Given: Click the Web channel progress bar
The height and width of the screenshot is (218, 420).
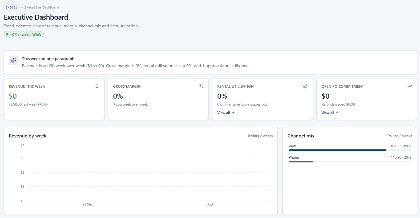Looking at the screenshot, I should tap(350, 150).
